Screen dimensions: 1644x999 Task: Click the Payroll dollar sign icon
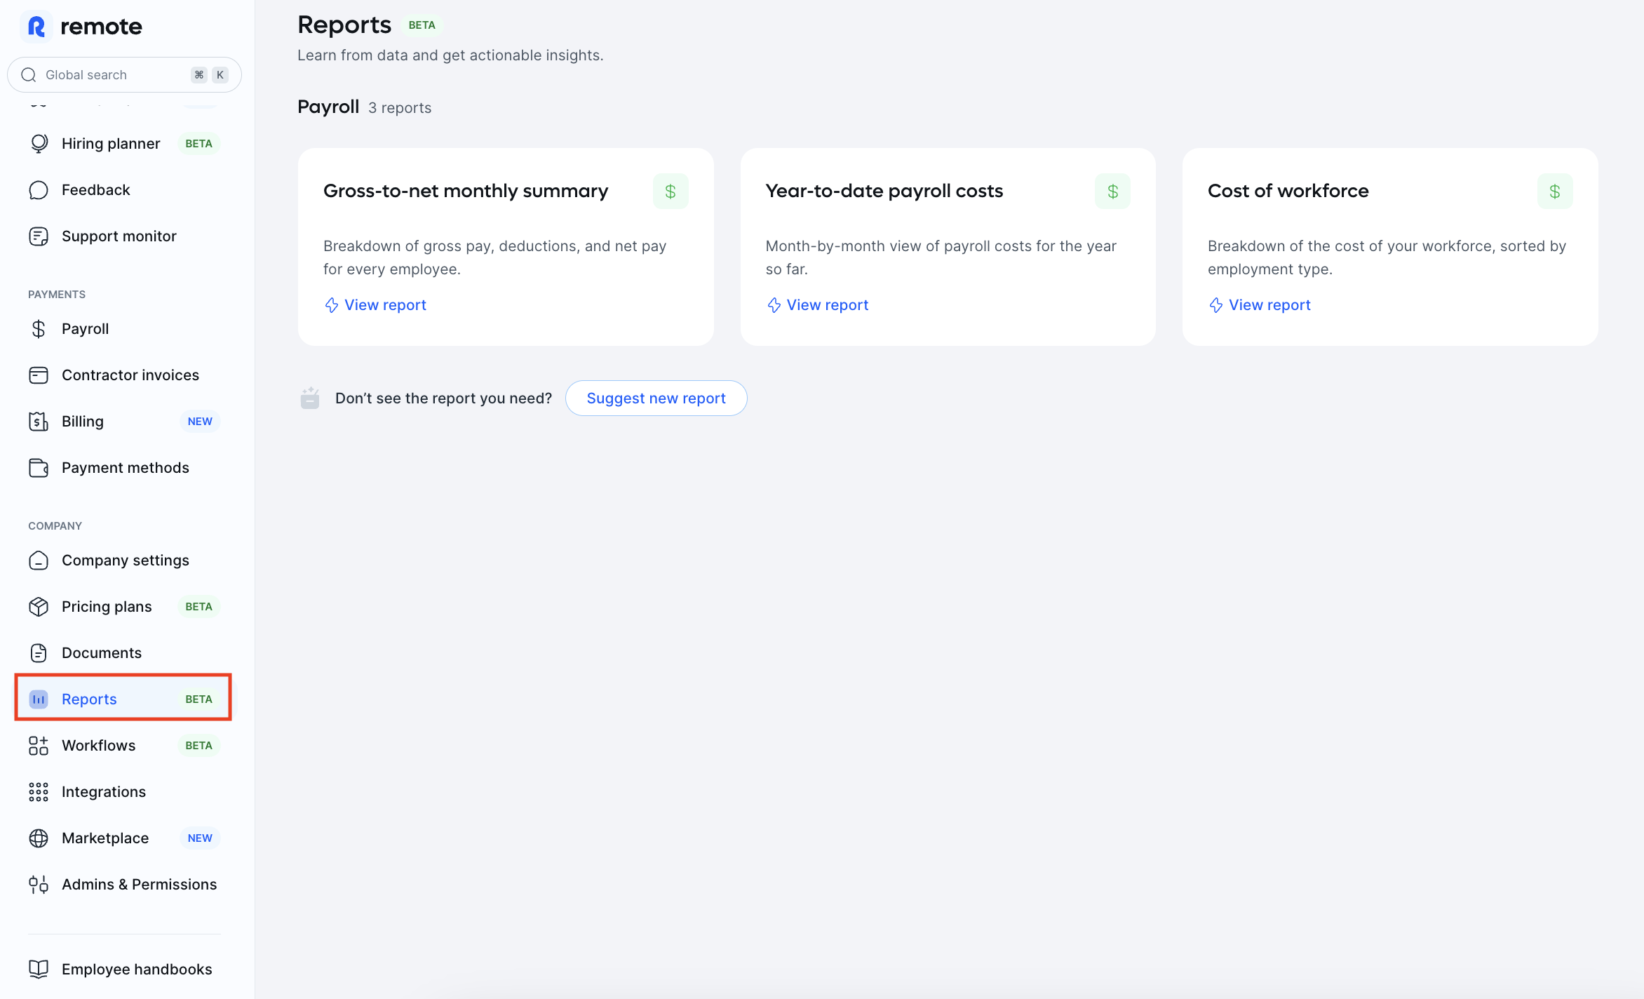point(39,329)
